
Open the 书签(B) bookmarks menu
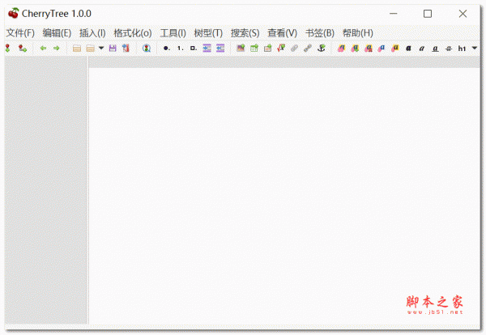(319, 33)
